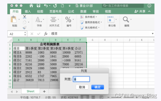Open the 字体 font group
The image size is (161, 101).
[x=39, y=22]
